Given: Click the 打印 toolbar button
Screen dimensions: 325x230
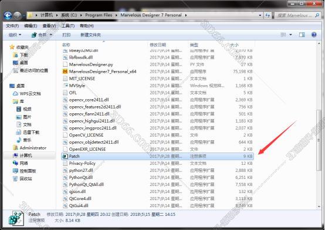Looking at the screenshot, I should point(66,35).
